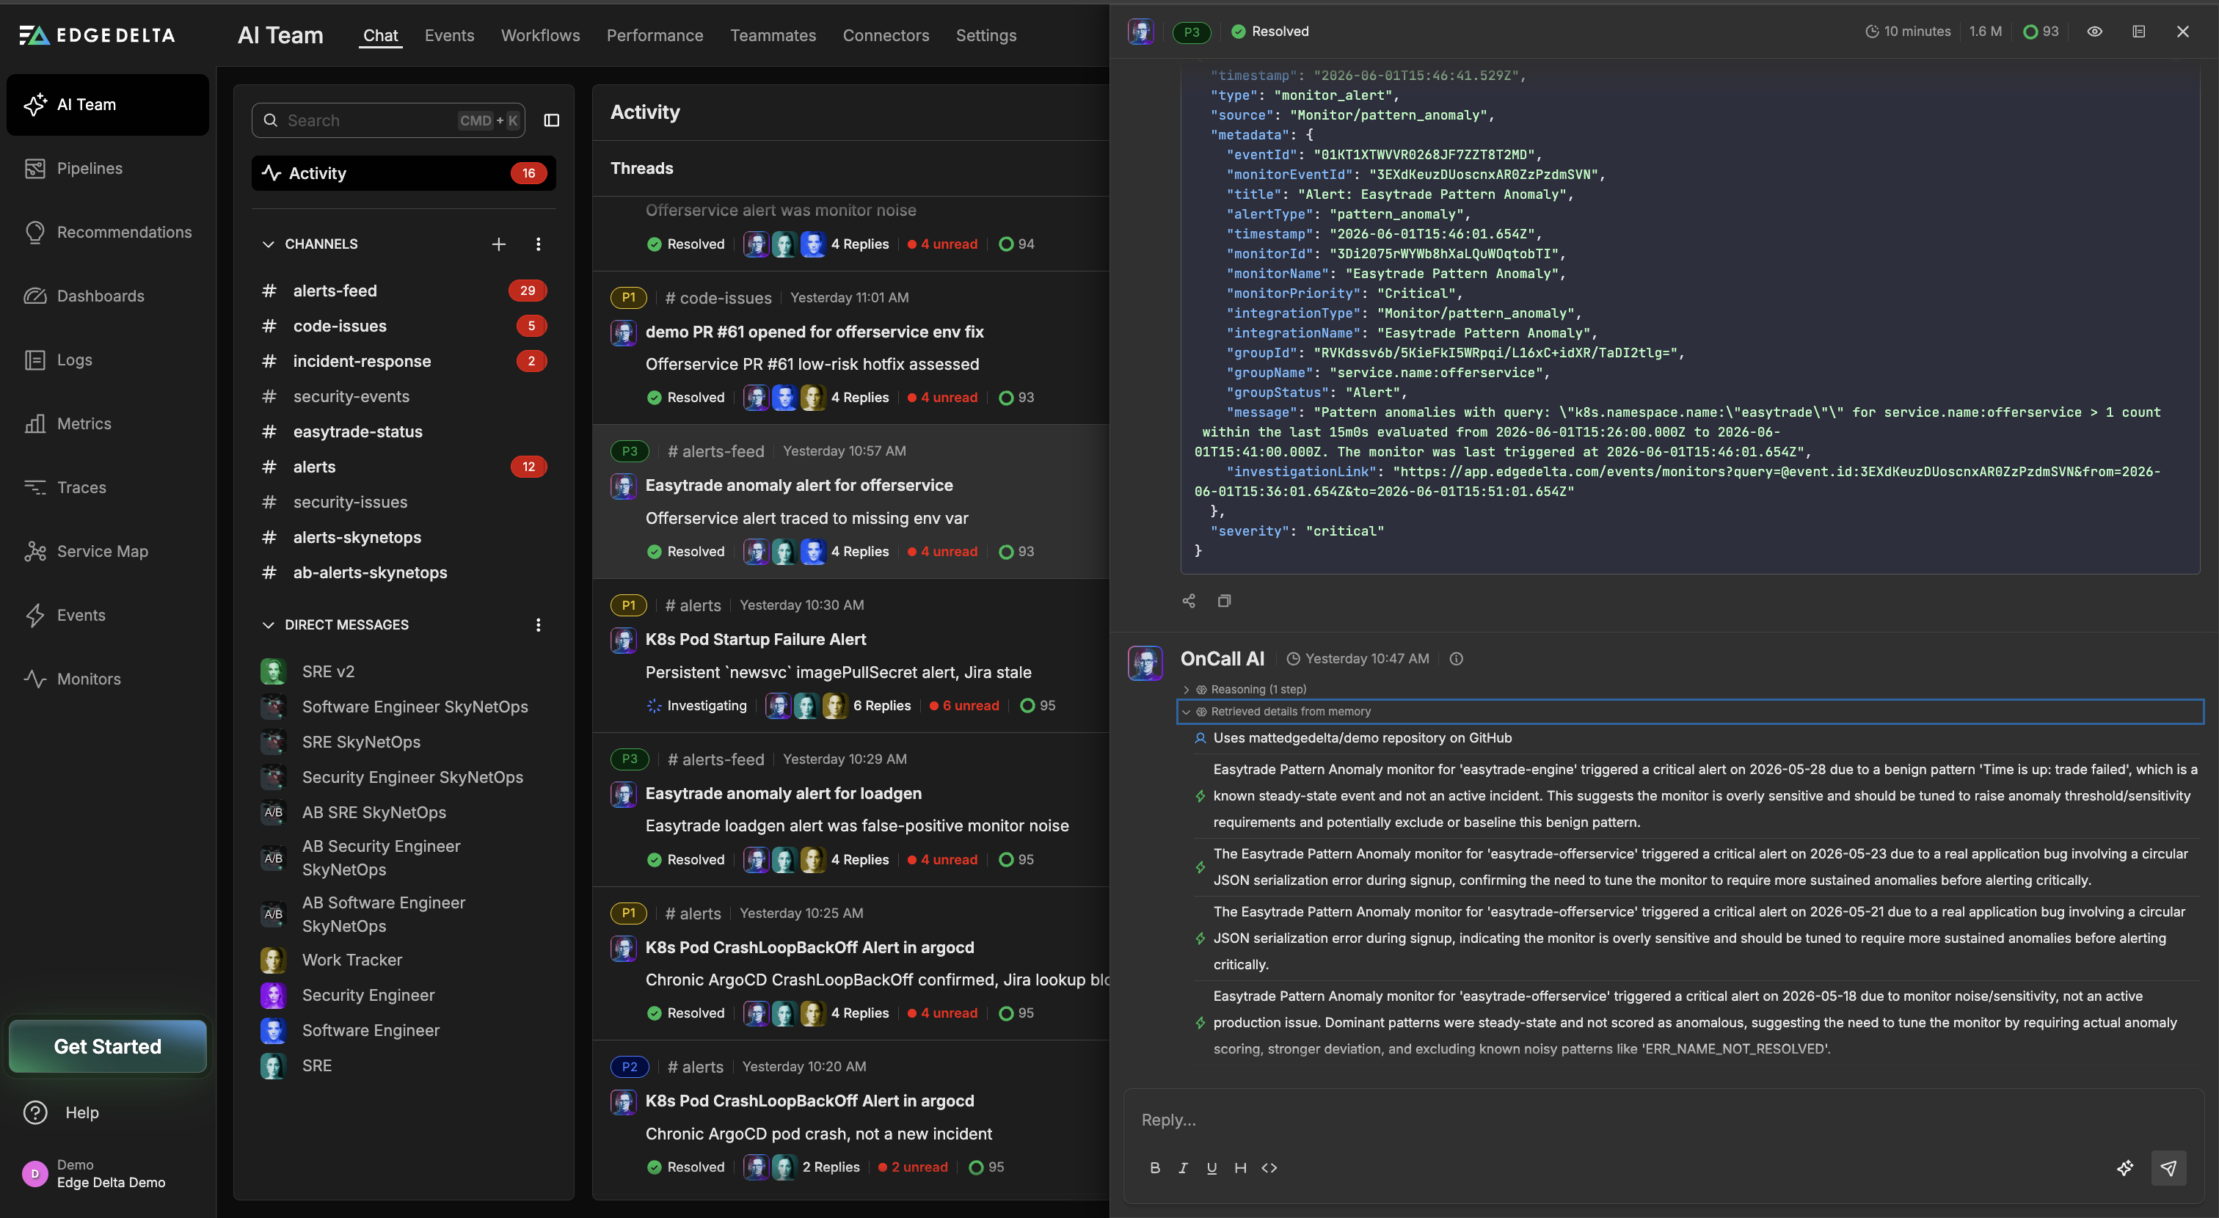Click the Resolved status in thread header
The height and width of the screenshot is (1218, 2219).
pos(1269,31)
